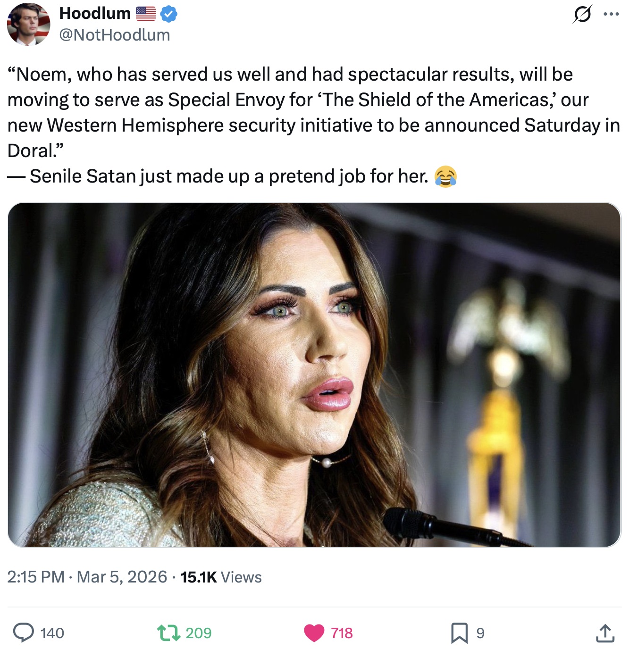Open the Grok explain-post icon

[582, 15]
